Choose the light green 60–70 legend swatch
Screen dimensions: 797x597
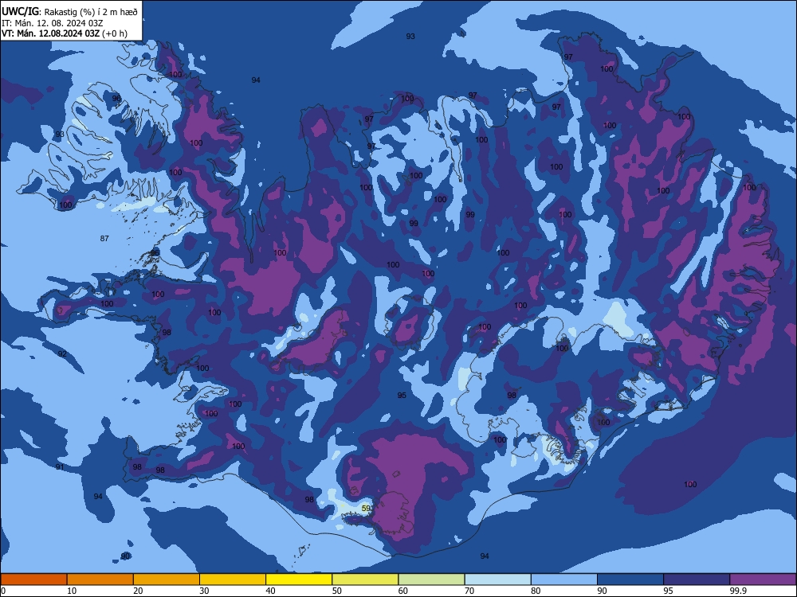pos(431,579)
